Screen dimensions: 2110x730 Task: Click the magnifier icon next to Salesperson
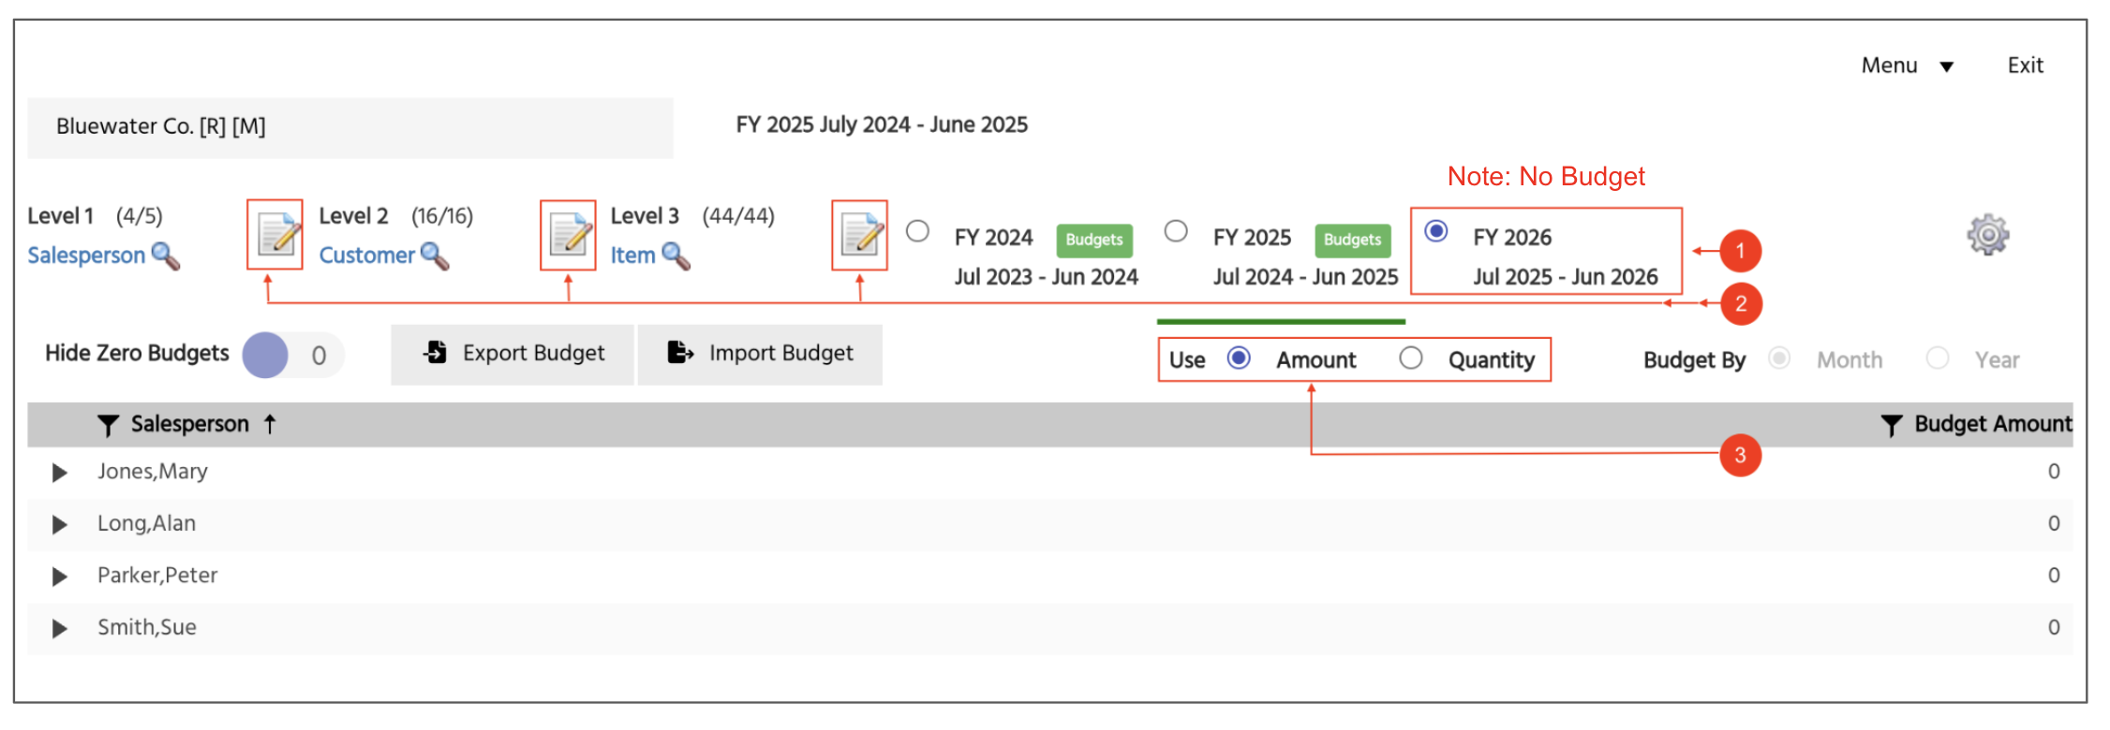[166, 255]
